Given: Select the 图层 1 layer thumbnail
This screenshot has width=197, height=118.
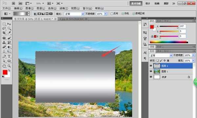Looking at the screenshot, I should pyautogui.click(x=157, y=72).
